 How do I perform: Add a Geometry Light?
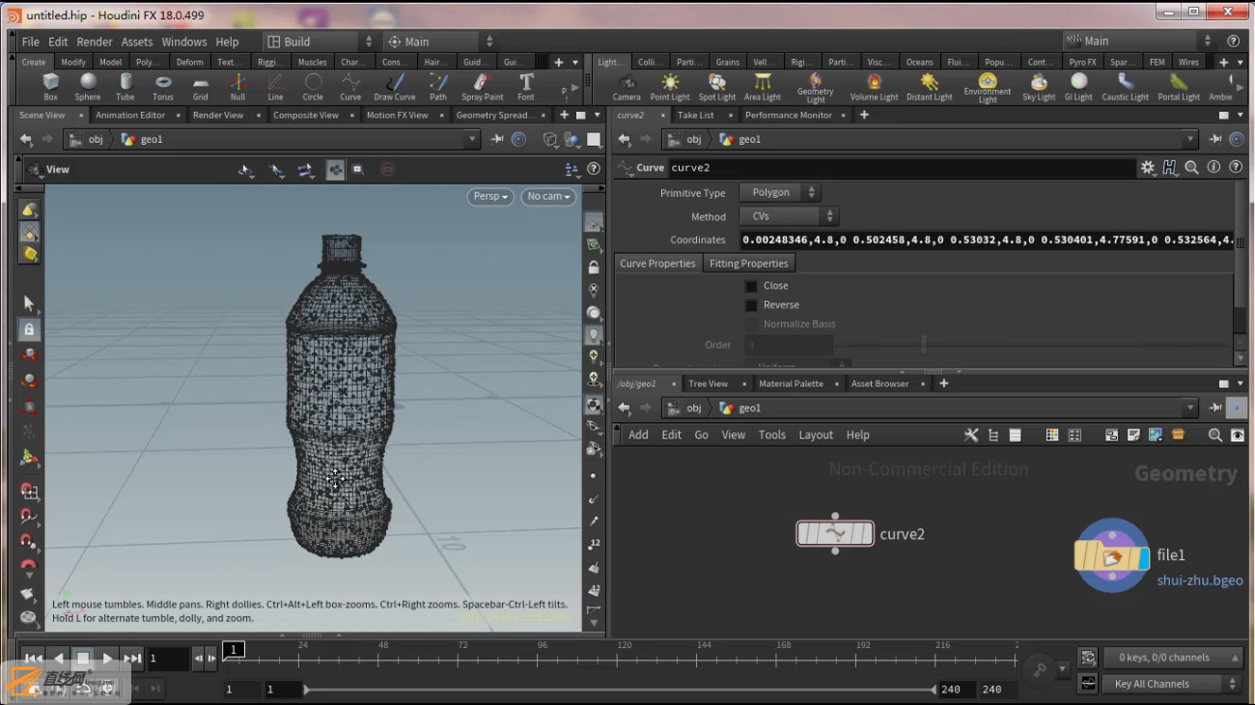click(816, 87)
